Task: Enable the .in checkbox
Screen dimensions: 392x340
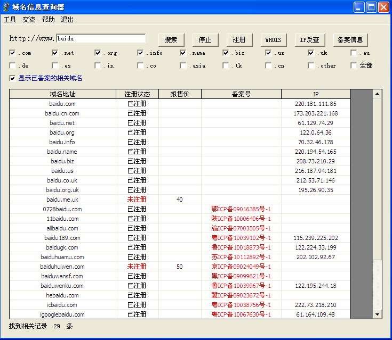Action: 98,65
